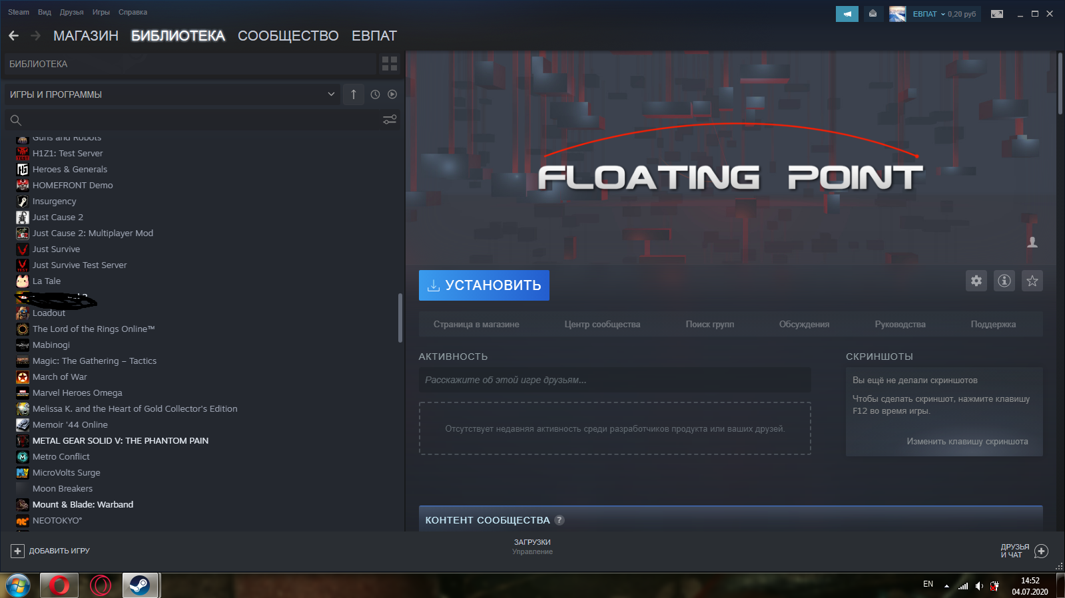Viewport: 1065px width, 598px height.
Task: Select HOMEFRONT Demo in library
Action: tap(73, 185)
